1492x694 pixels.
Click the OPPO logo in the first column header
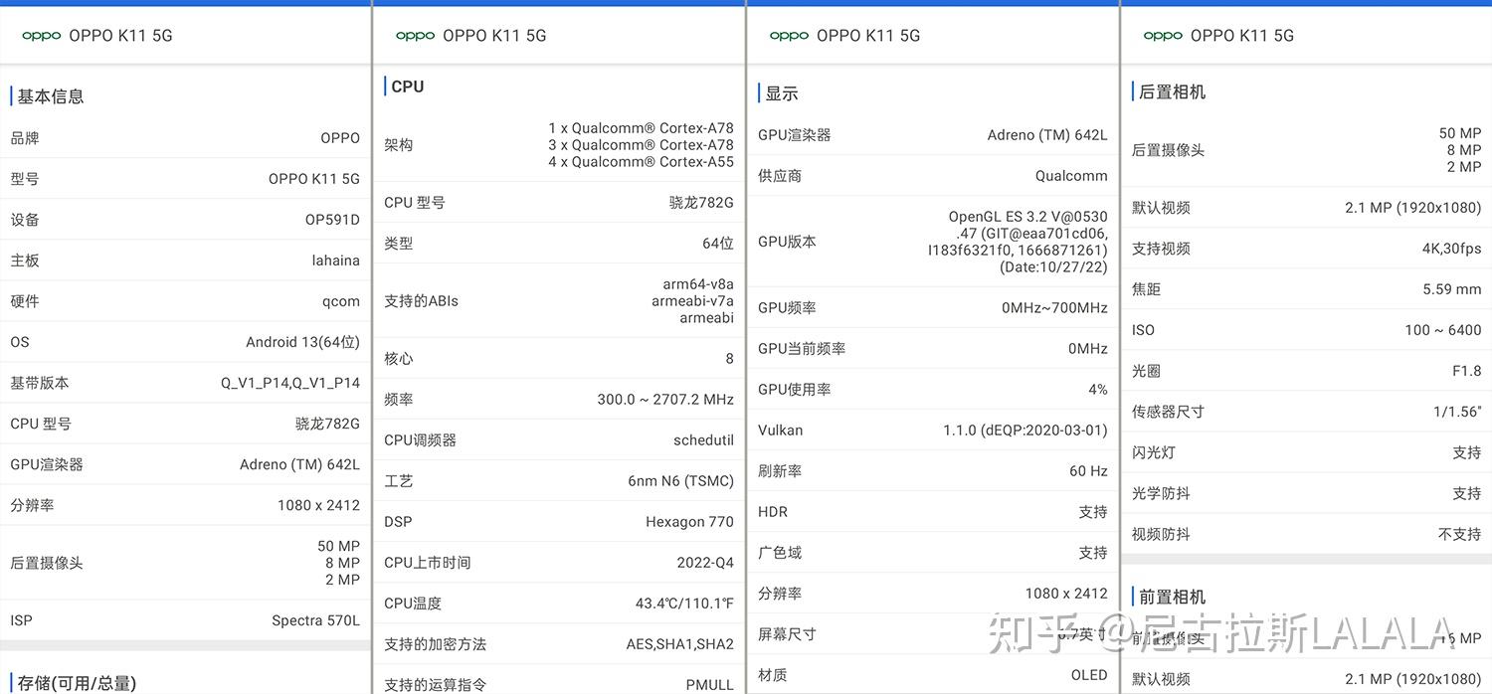(40, 35)
